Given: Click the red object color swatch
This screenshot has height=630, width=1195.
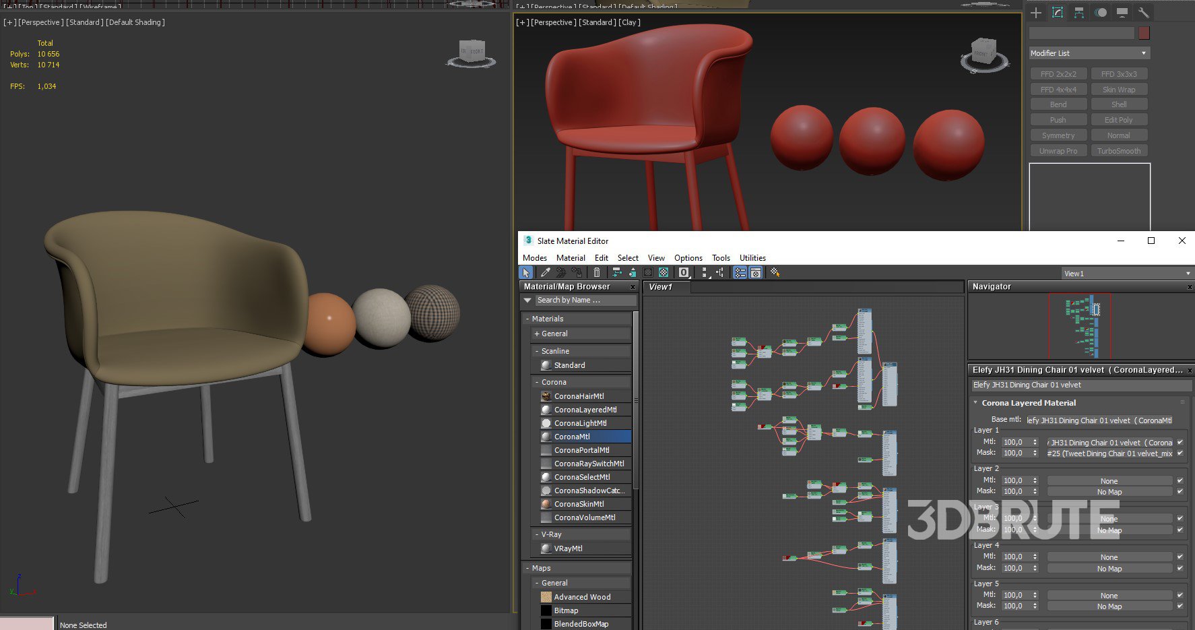Looking at the screenshot, I should (1144, 33).
